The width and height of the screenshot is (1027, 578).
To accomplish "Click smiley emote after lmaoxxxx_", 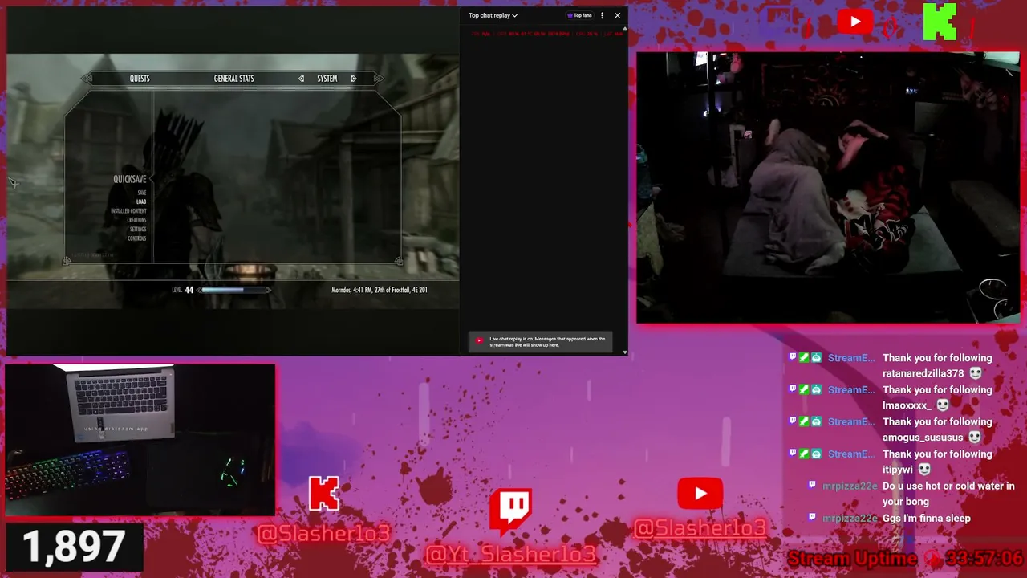I will tap(942, 405).
